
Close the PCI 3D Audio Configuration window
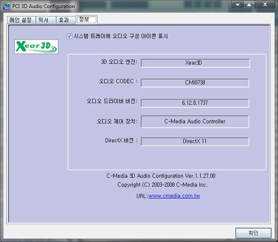[265, 5]
